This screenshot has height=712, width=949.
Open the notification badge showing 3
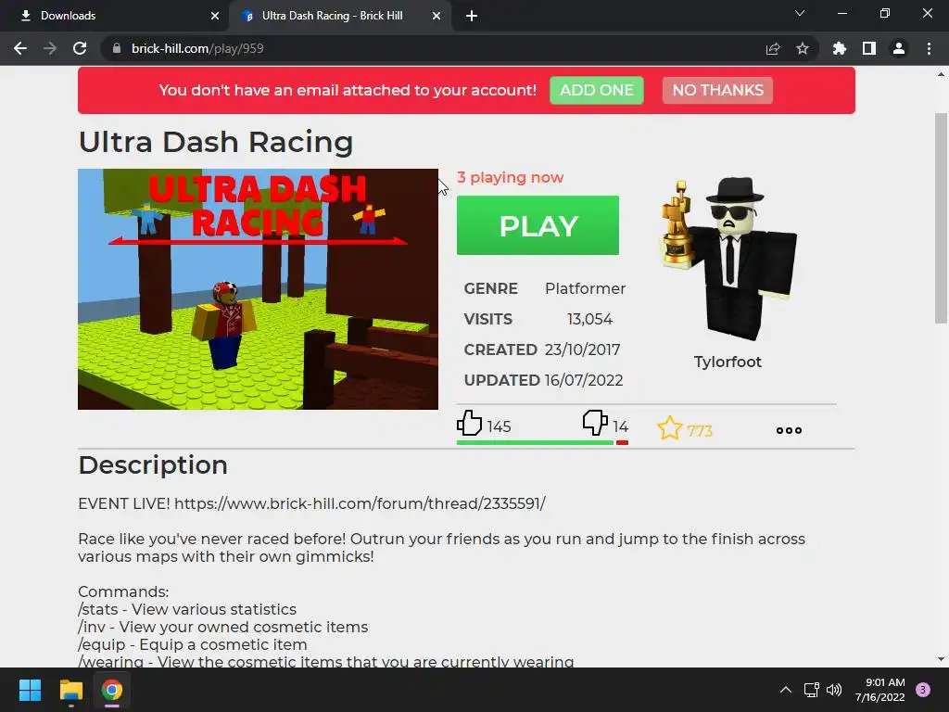coord(923,690)
